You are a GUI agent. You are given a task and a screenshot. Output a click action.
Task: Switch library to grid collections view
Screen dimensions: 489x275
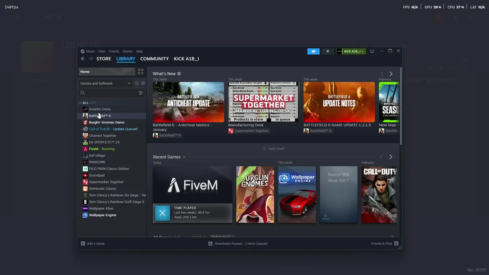click(x=141, y=71)
